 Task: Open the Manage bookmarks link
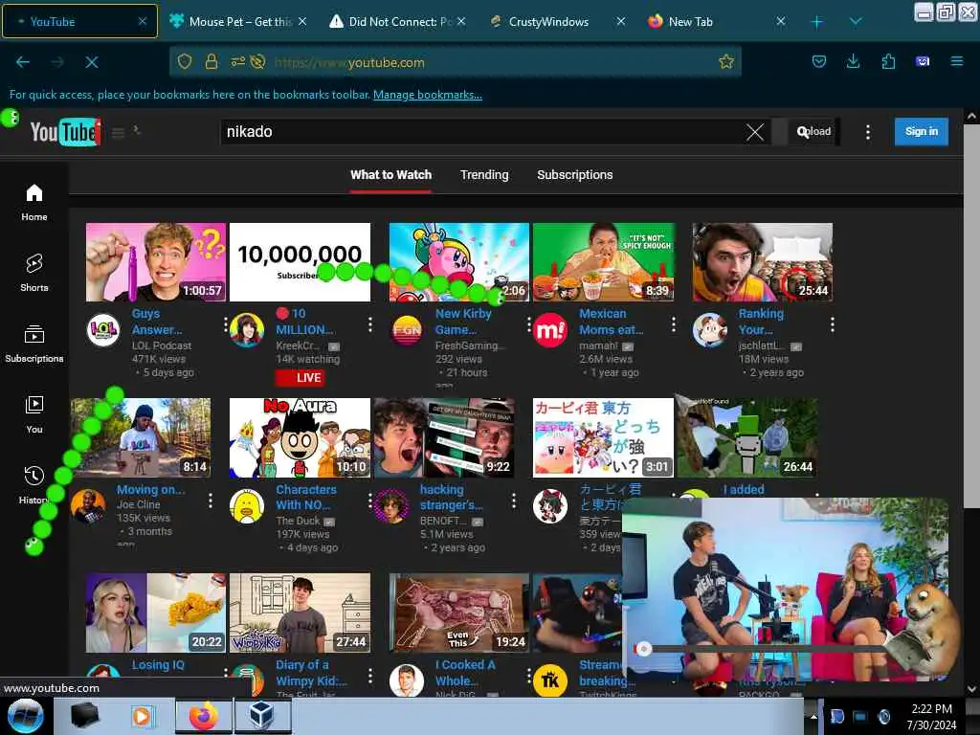(428, 95)
